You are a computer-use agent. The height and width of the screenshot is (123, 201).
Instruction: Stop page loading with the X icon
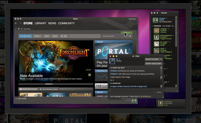tap(19, 29)
